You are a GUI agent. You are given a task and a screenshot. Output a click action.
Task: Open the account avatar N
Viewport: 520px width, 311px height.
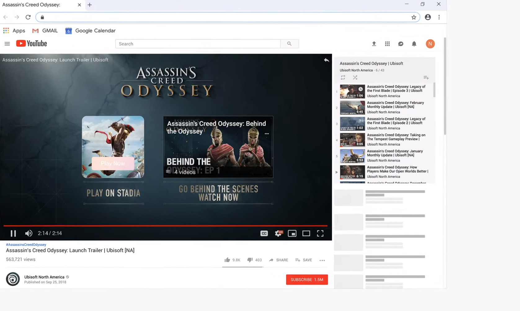(430, 44)
